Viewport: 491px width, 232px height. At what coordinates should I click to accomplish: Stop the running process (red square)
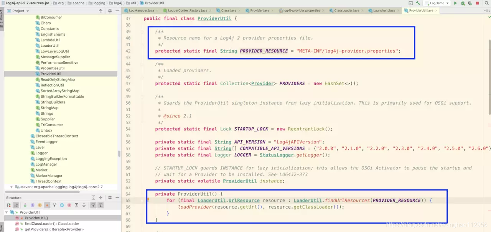(477, 3)
